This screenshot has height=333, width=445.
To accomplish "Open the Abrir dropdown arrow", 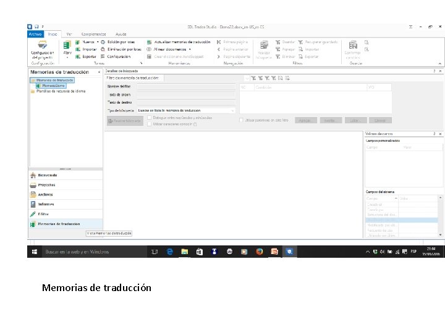I will tap(67, 57).
